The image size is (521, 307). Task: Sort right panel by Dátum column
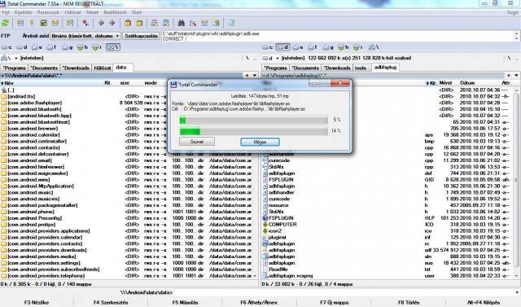coord(467,83)
